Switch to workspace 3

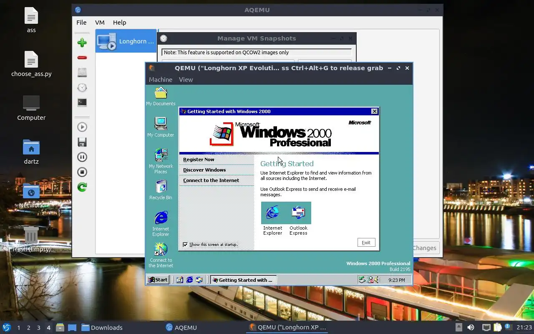click(x=38, y=328)
